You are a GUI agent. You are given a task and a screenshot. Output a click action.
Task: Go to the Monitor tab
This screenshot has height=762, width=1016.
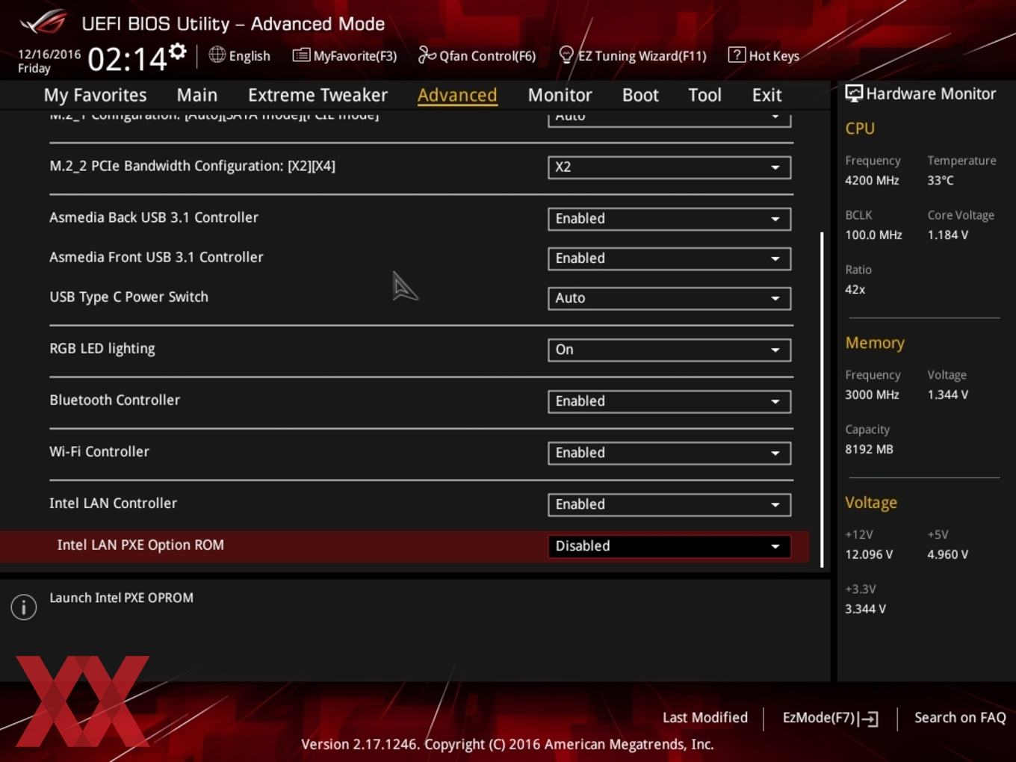pyautogui.click(x=560, y=95)
